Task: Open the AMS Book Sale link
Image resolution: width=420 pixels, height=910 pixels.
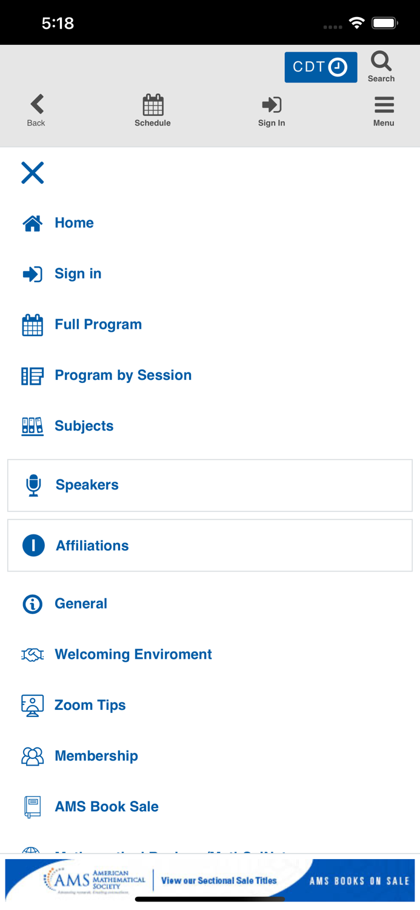Action: click(106, 806)
